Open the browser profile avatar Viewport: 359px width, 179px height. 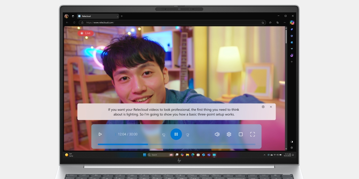(x=66, y=16)
